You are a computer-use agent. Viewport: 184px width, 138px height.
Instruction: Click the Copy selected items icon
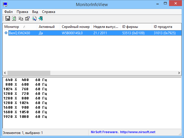pyautogui.click(x=21, y=18)
